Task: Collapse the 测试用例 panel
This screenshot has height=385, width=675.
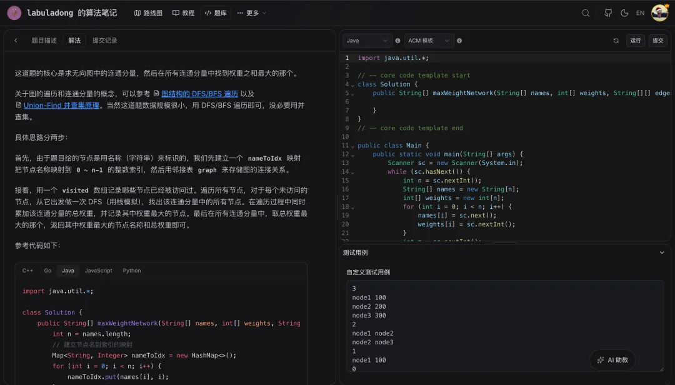Action: coord(661,252)
